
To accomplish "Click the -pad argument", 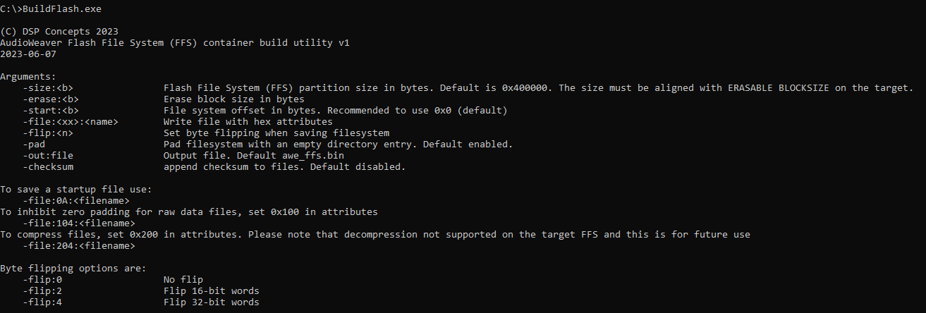I will pos(34,145).
